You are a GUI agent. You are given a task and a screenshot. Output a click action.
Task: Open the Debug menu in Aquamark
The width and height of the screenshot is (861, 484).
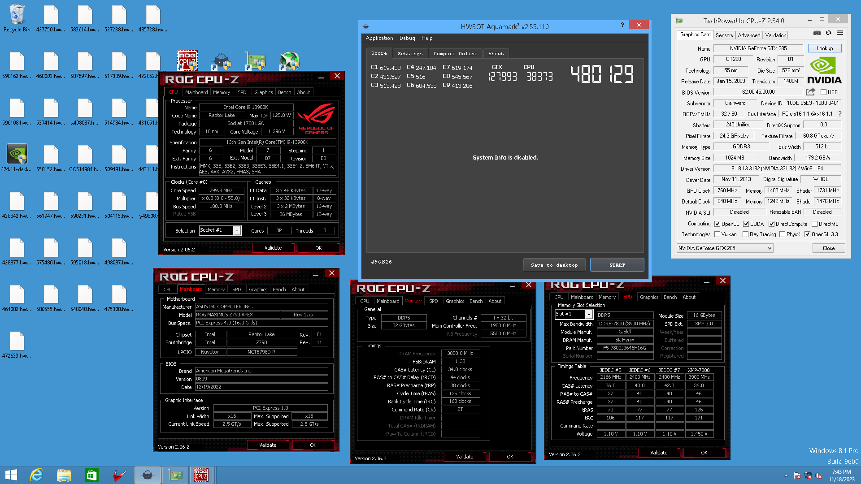(x=407, y=39)
